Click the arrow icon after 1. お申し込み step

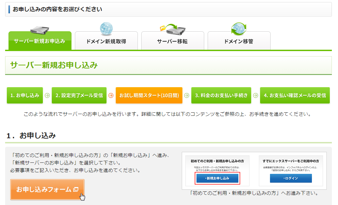tap(47, 95)
